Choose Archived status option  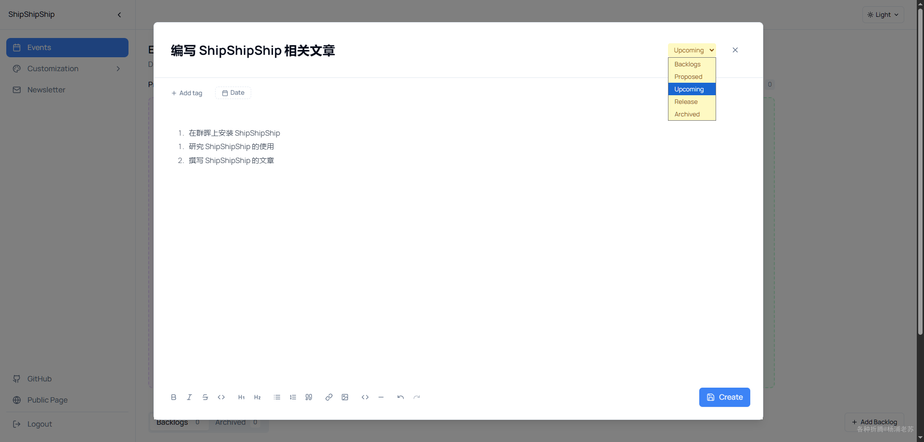(692, 114)
